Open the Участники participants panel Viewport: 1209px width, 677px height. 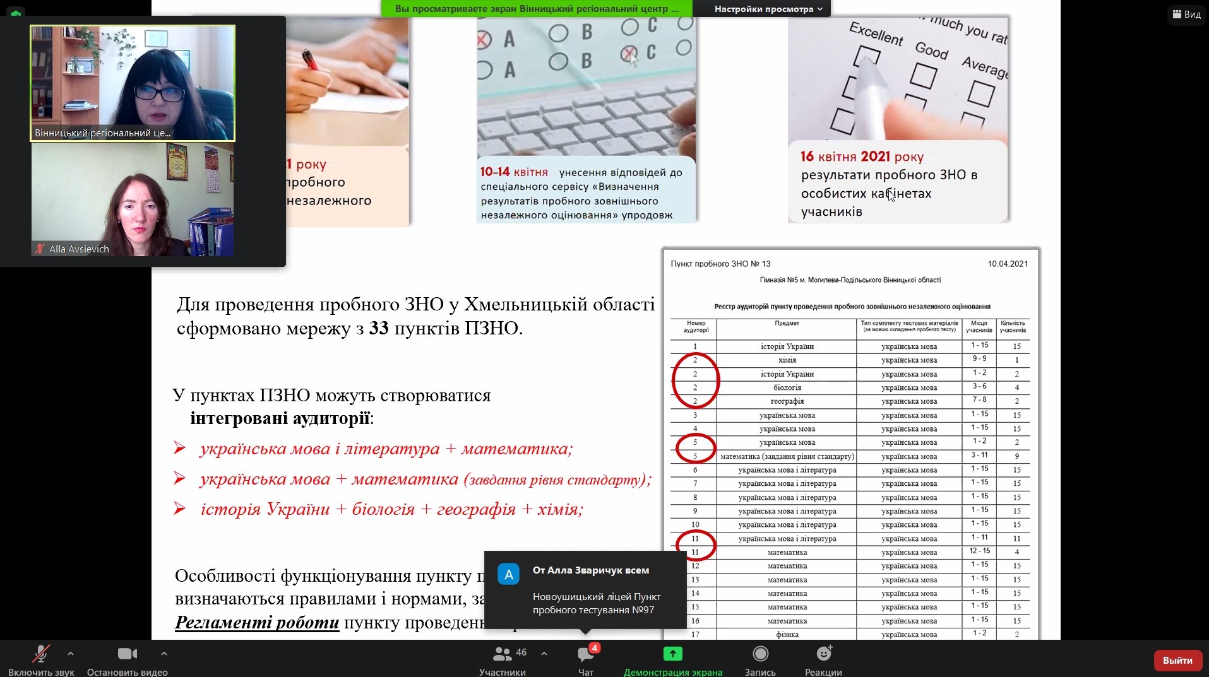pyautogui.click(x=503, y=654)
